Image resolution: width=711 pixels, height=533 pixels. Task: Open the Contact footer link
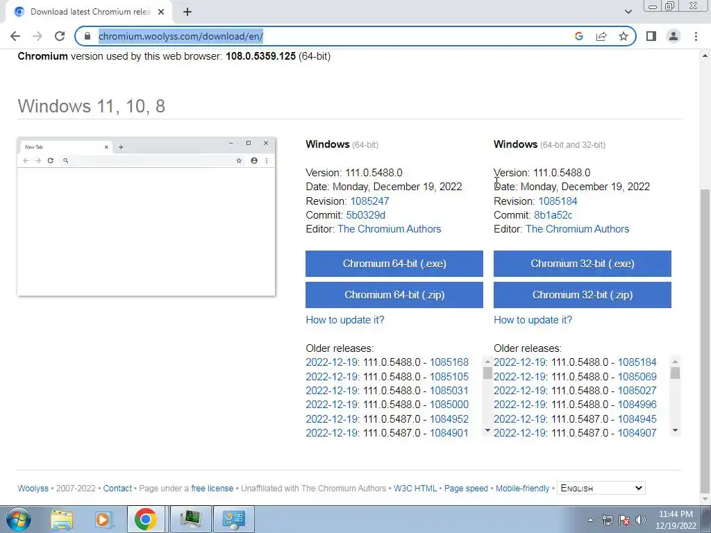pyautogui.click(x=117, y=489)
